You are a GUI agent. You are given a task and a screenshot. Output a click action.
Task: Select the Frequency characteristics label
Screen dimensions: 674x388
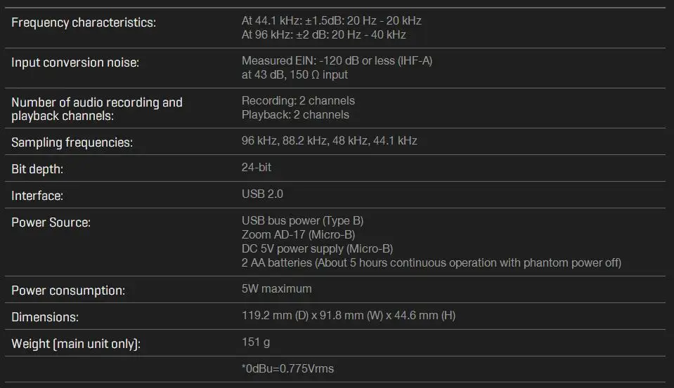84,22
